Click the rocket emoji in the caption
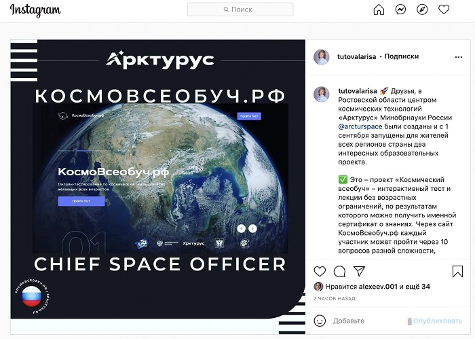The height and width of the screenshot is (339, 475). pyautogui.click(x=384, y=90)
